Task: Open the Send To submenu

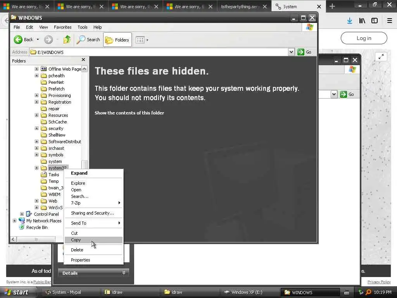Action: click(x=93, y=223)
